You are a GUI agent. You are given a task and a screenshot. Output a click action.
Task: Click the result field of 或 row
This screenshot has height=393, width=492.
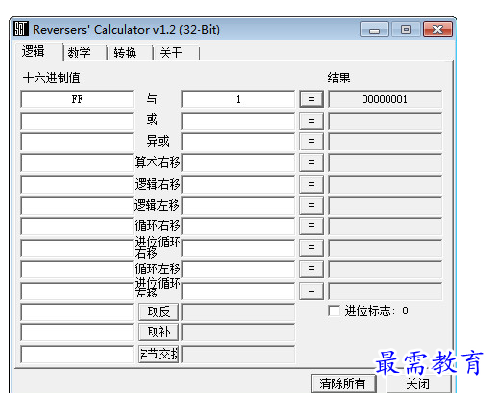385,121
